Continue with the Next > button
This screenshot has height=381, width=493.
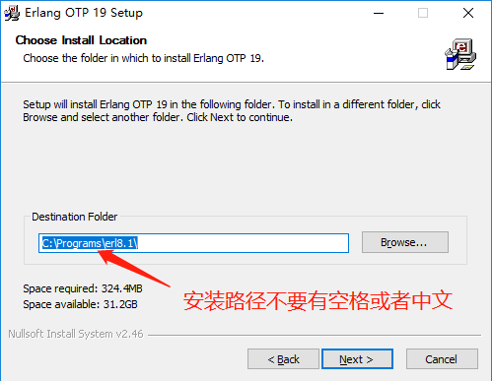pos(357,359)
